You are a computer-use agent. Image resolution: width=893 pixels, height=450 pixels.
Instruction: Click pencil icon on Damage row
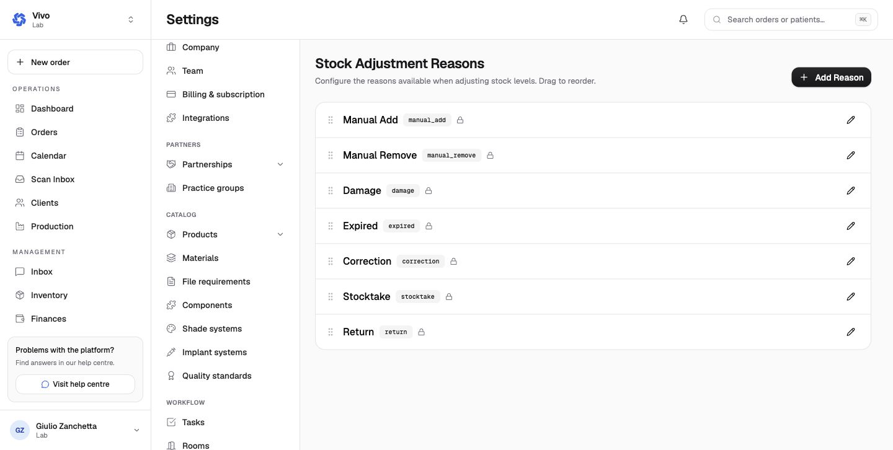click(851, 190)
